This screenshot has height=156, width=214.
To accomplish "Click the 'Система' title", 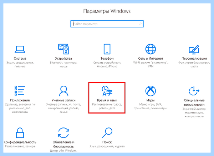I will 20,59.
